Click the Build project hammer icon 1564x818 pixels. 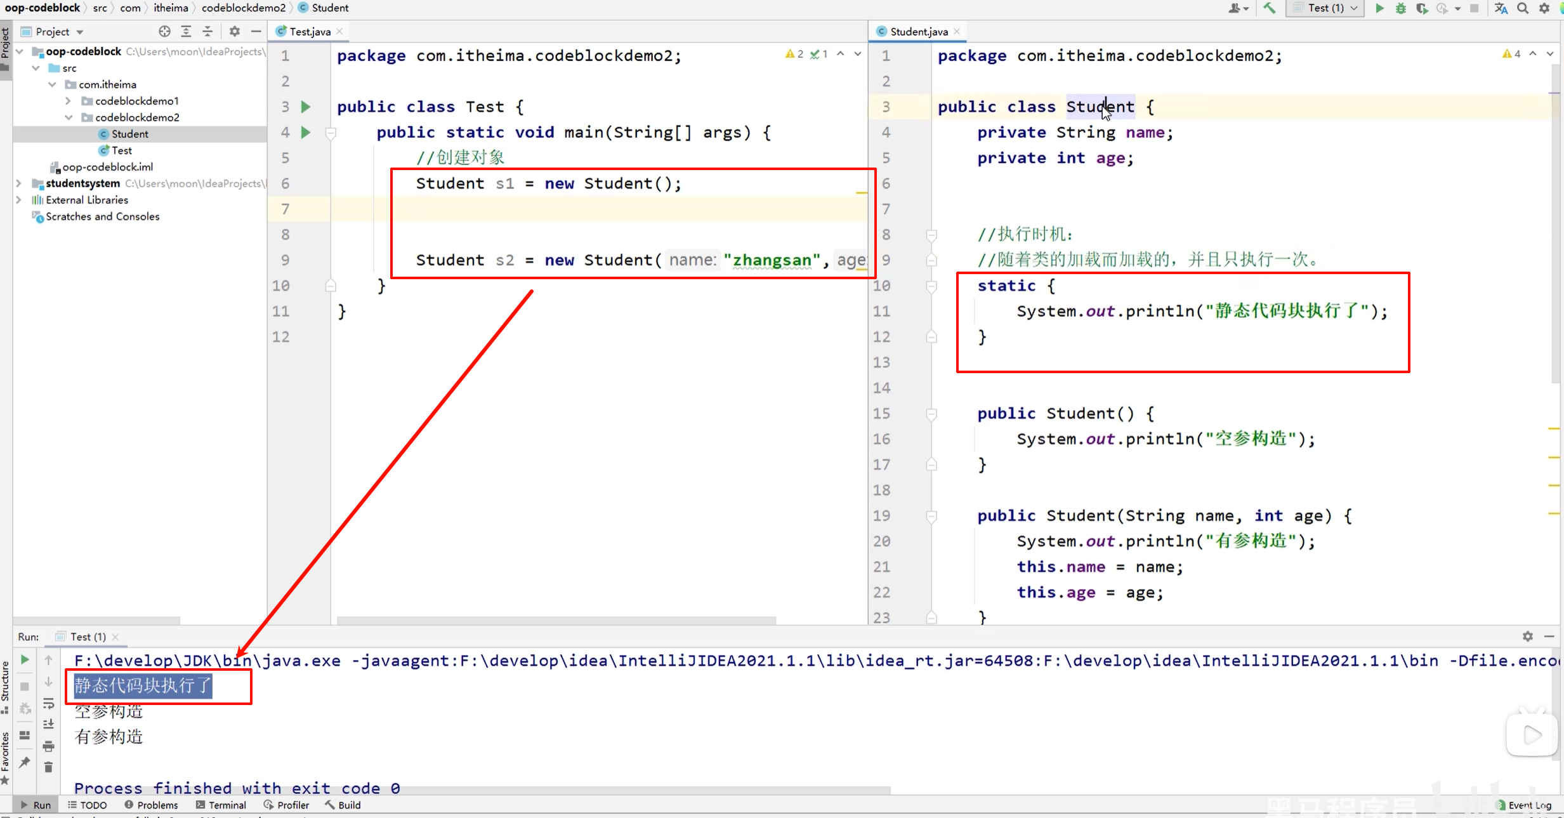tap(1270, 8)
